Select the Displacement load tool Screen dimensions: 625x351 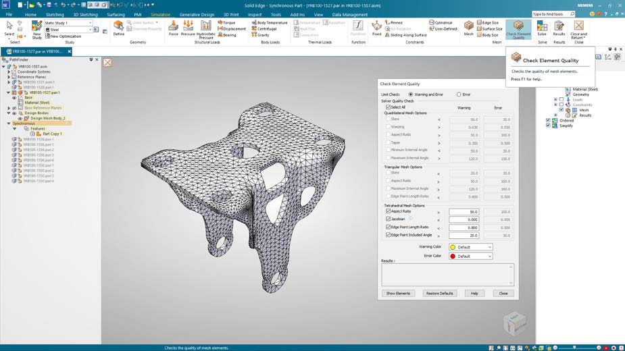tap(232, 28)
